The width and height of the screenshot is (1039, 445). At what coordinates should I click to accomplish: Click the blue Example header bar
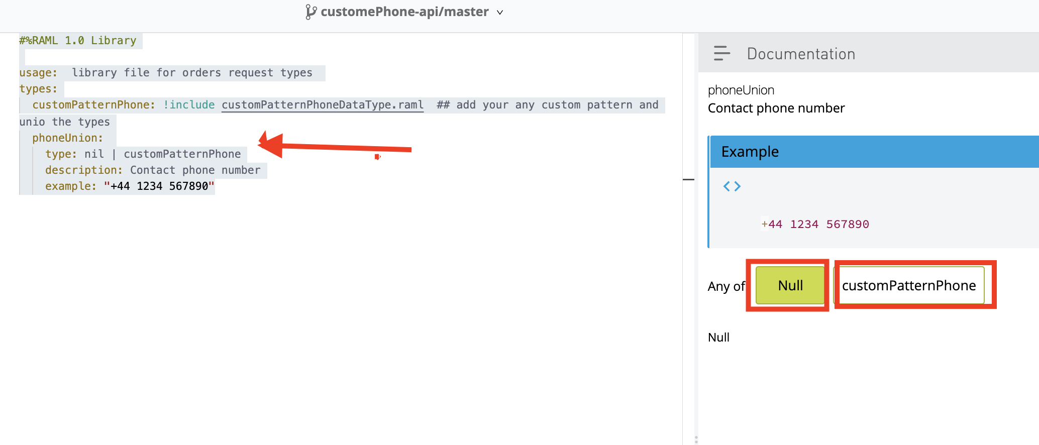874,152
